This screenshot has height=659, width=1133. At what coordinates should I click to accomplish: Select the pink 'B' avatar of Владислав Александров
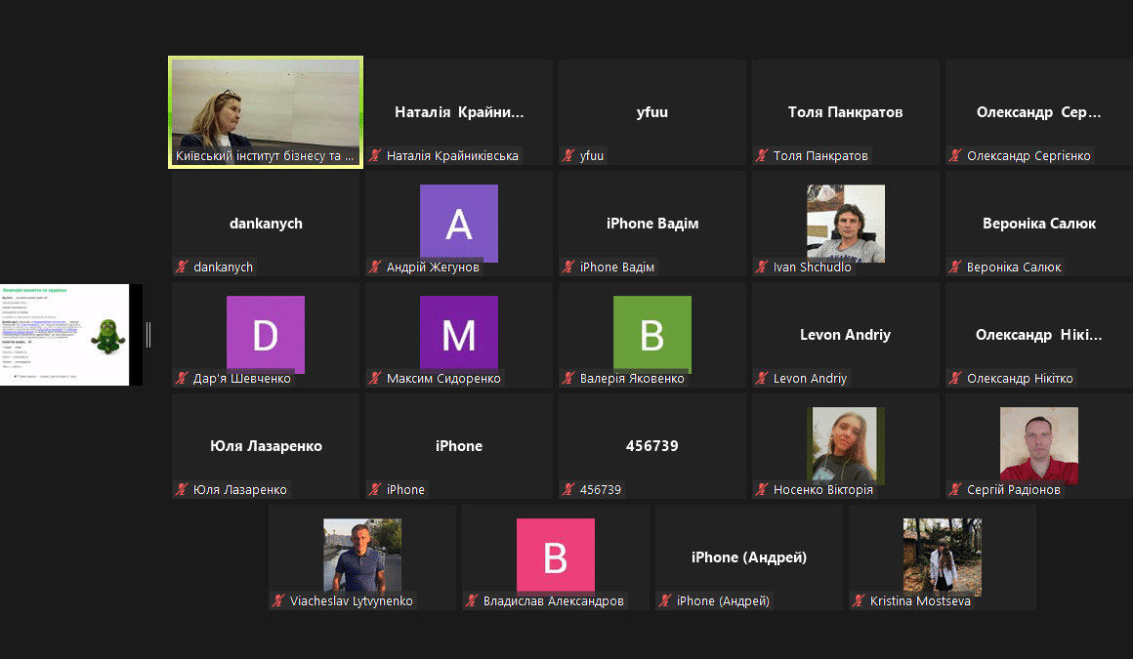click(555, 556)
